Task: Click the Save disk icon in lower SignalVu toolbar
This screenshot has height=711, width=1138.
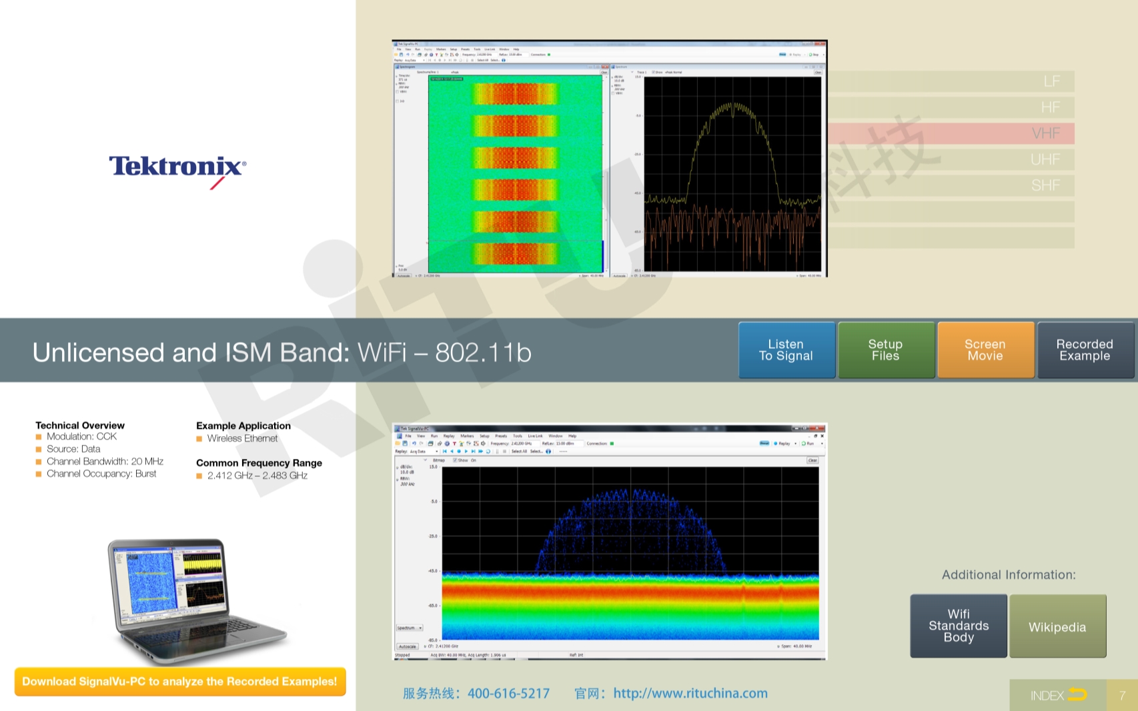Action: point(405,443)
